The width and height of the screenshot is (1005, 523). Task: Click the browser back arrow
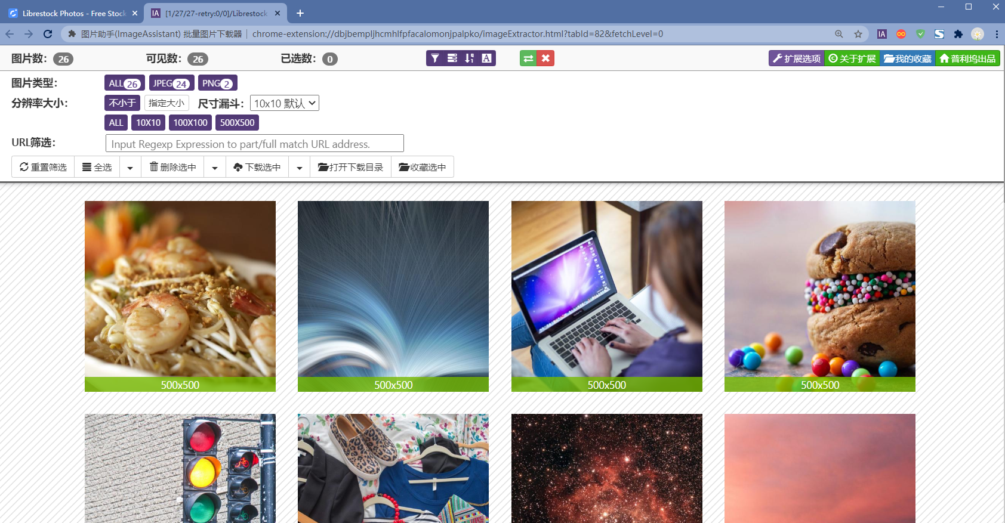tap(10, 34)
